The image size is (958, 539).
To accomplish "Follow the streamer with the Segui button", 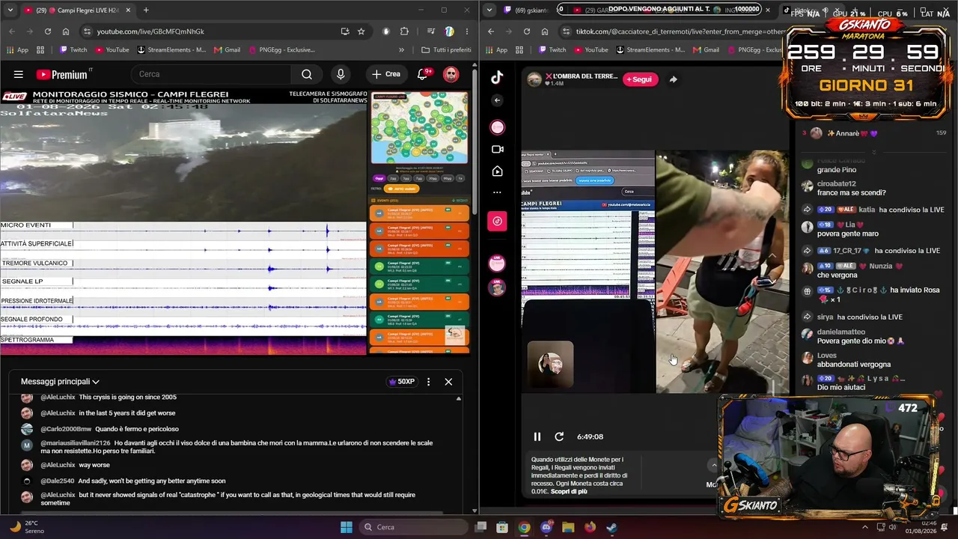I will (x=639, y=79).
